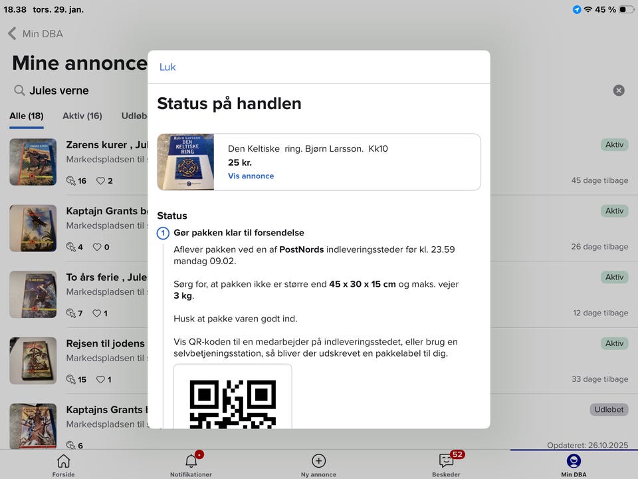
Task: Click the views icon showing 6
Action: click(71, 445)
